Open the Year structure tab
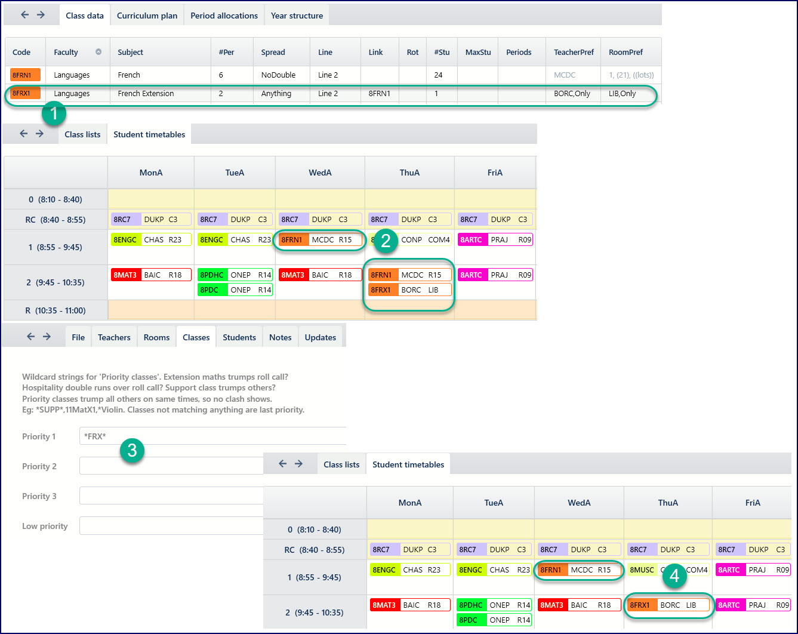The width and height of the screenshot is (798, 634). pos(297,16)
